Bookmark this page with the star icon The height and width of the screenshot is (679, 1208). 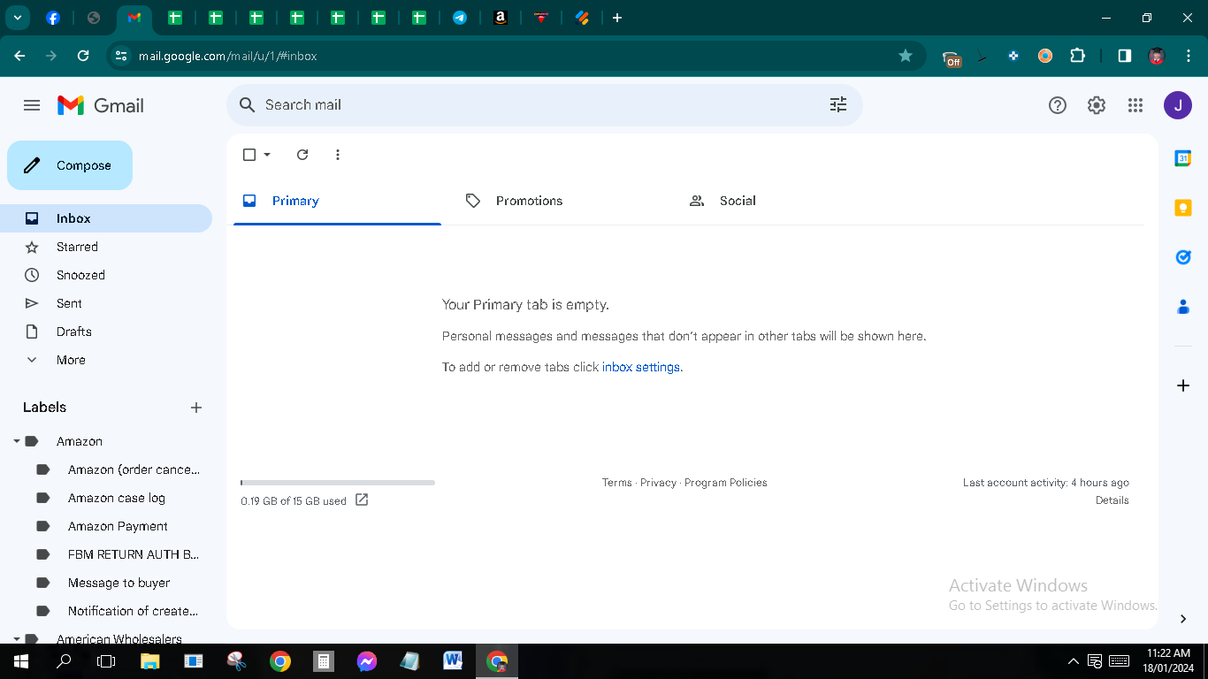(906, 56)
